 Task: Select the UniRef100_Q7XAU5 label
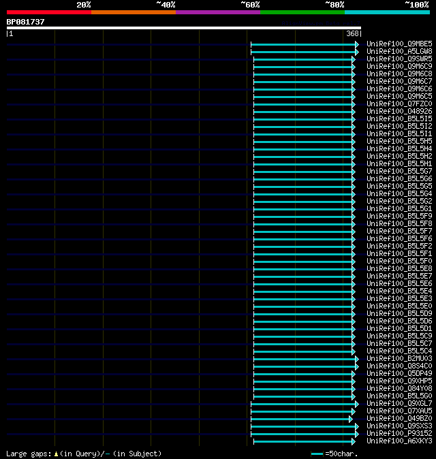[399, 411]
